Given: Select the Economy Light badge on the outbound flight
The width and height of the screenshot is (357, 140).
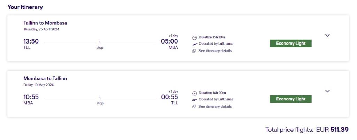Looking at the screenshot, I should coord(290,44).
